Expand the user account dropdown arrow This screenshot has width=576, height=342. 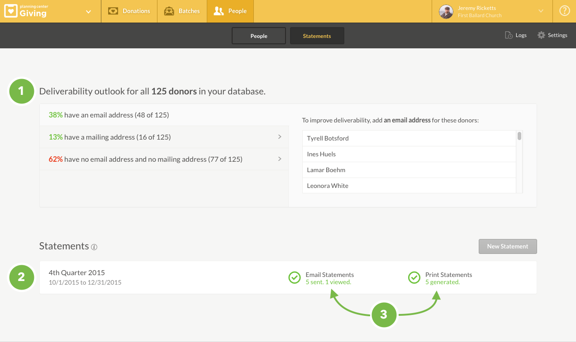(541, 11)
